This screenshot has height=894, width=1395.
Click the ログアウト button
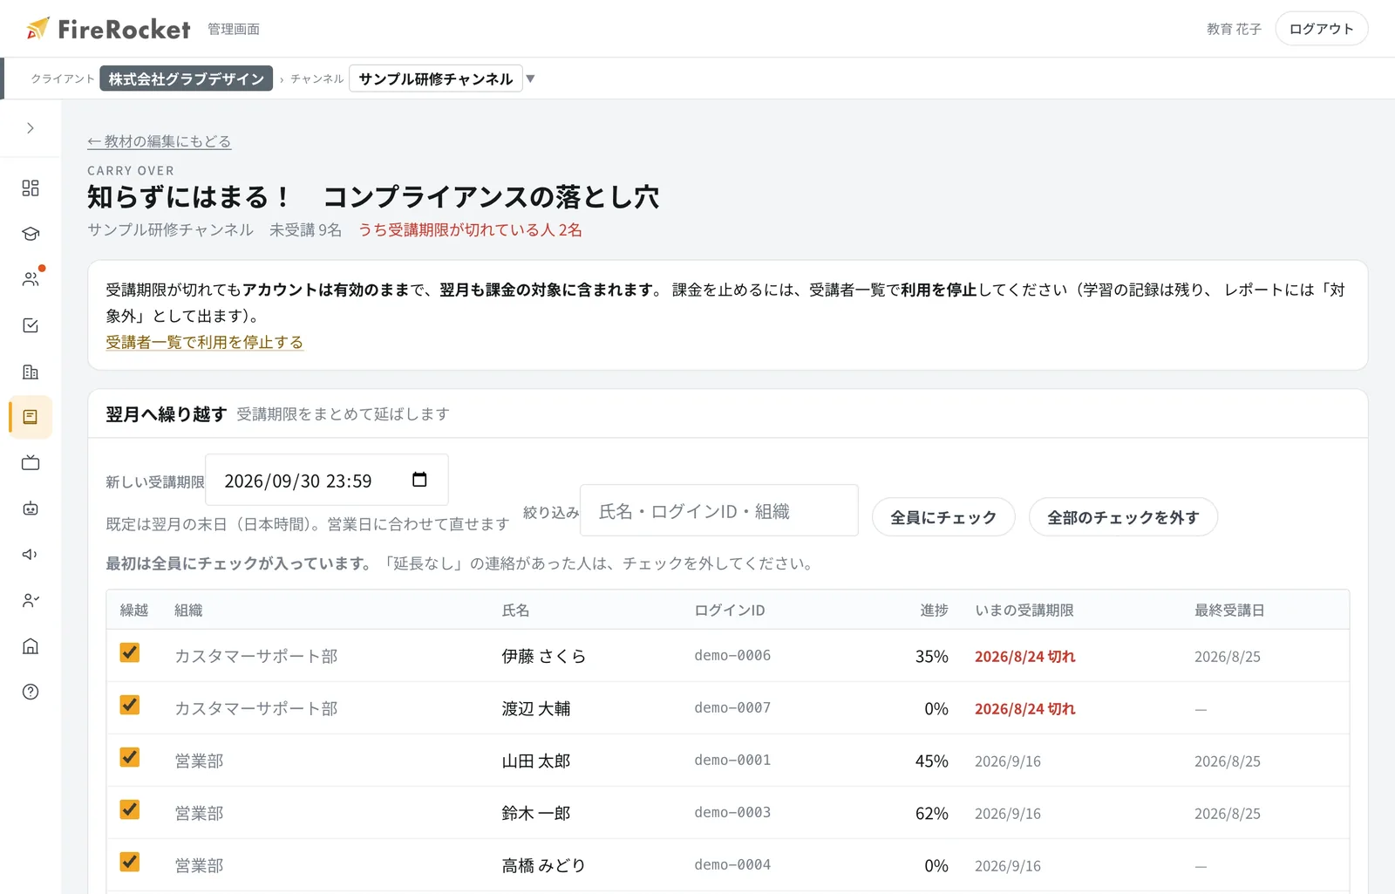pyautogui.click(x=1322, y=29)
